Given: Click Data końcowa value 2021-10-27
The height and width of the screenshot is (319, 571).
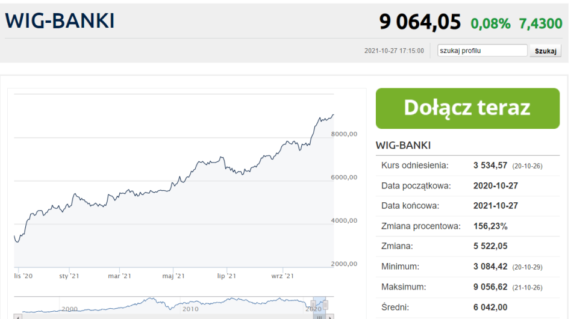Looking at the screenshot, I should click(495, 206).
